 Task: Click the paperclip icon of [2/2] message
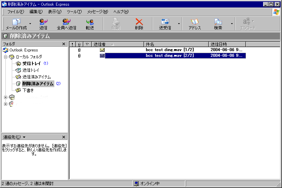(x=79, y=56)
